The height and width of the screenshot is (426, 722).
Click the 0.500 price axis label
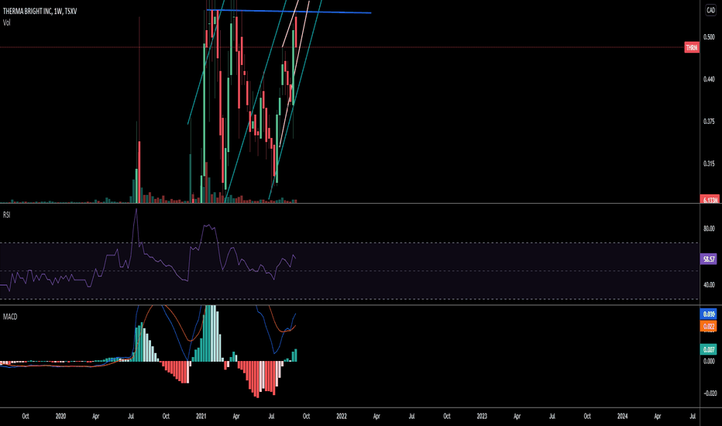(709, 37)
